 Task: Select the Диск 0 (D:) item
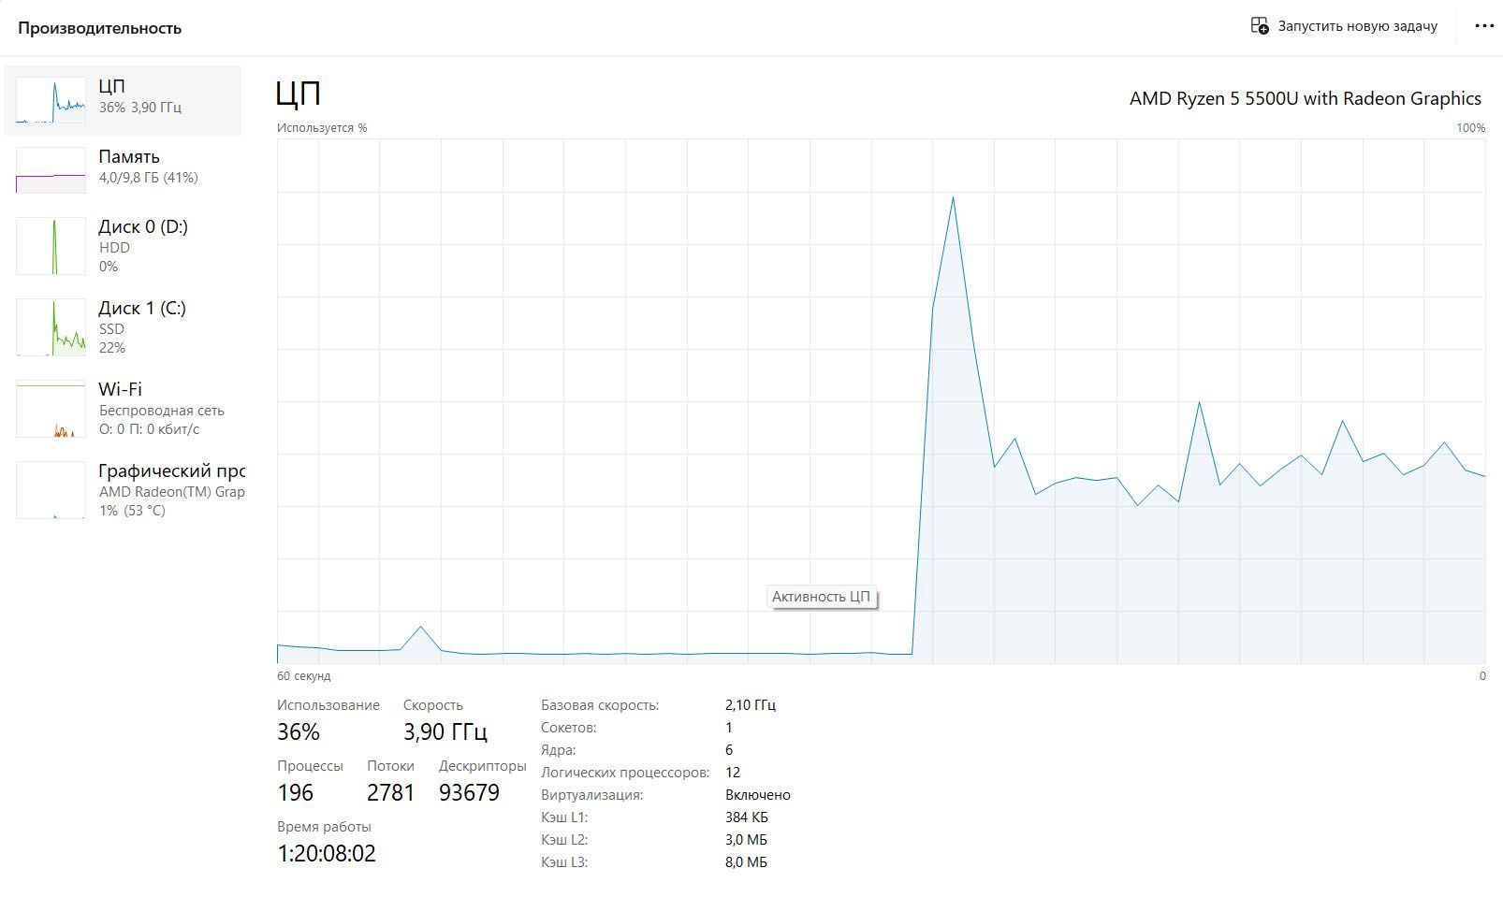click(x=123, y=246)
